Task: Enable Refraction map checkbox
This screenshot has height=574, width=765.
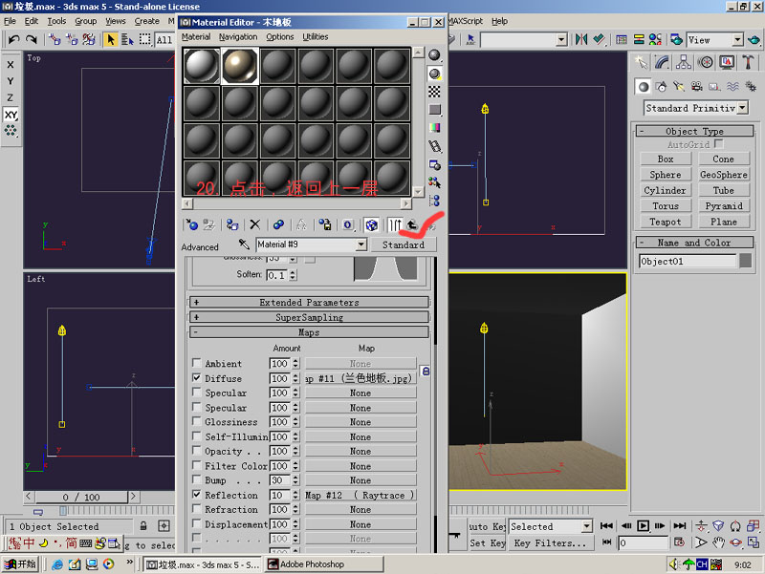Action: click(197, 509)
